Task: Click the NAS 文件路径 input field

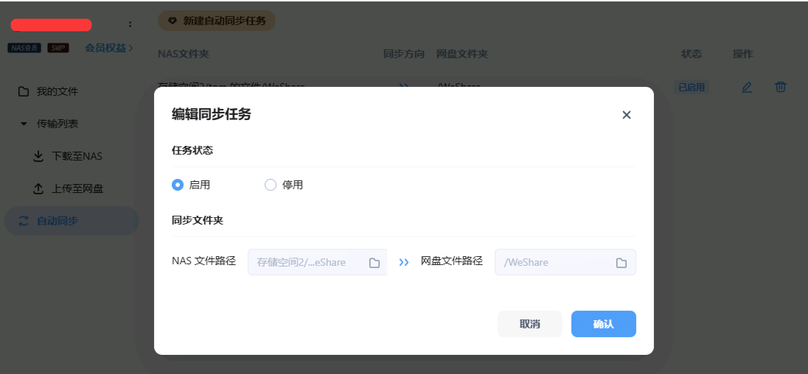Action: [317, 262]
